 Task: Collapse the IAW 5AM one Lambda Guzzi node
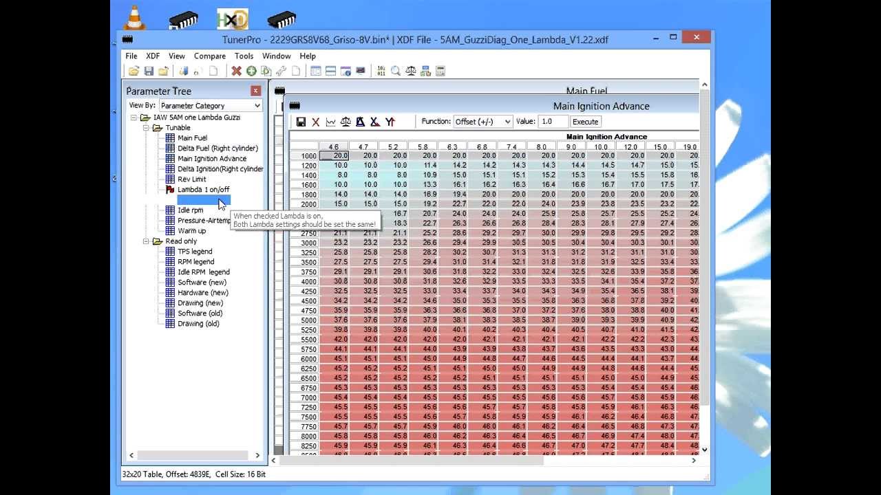tap(134, 118)
